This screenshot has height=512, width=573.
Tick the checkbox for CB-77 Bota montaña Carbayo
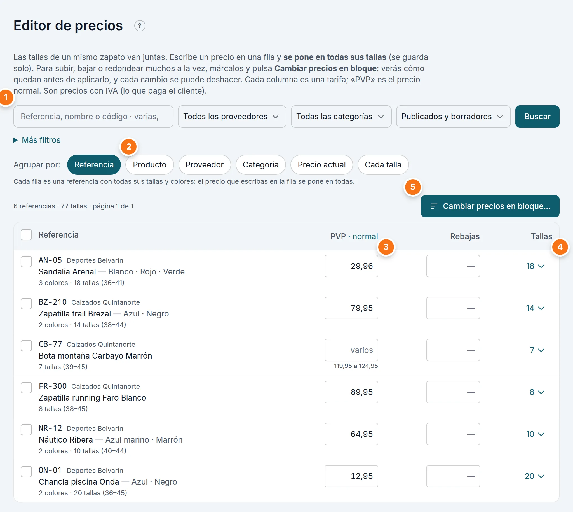[26, 345]
